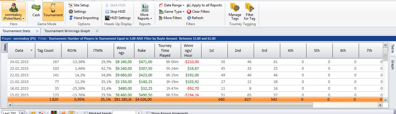Click the 42,7% ITM cell
The image size is (396, 114).
click(x=106, y=69)
